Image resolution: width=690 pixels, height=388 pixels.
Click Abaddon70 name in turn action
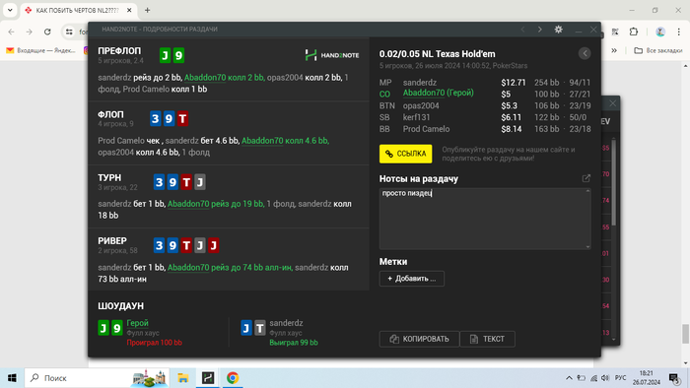188,204
